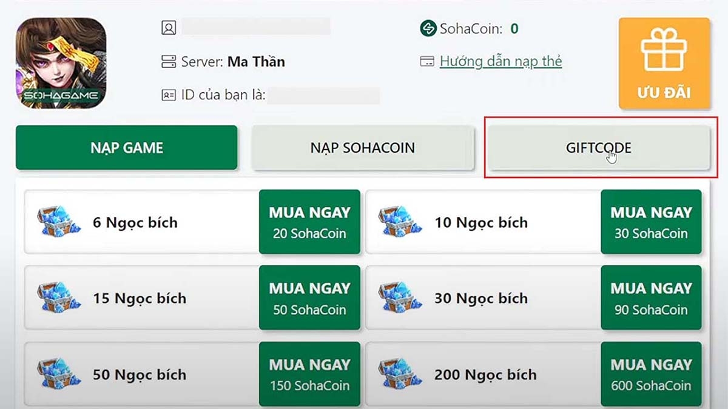Open the Hướng dẫn nạp thẻ guide link
Screen dimensions: 728x409
click(x=500, y=61)
